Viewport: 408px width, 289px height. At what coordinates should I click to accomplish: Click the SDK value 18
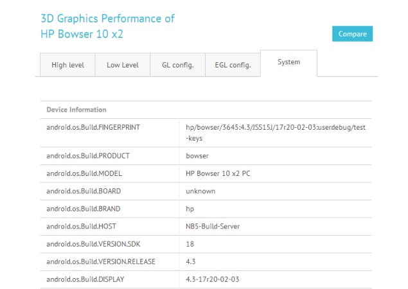coord(190,244)
